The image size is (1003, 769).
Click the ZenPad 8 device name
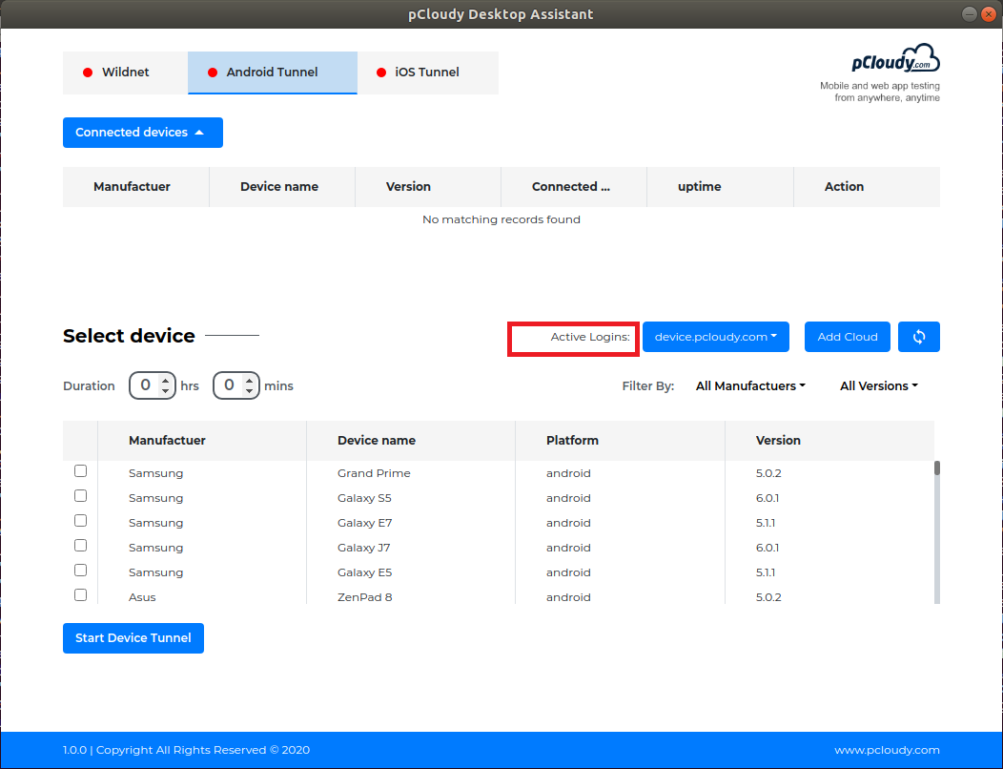pos(364,597)
